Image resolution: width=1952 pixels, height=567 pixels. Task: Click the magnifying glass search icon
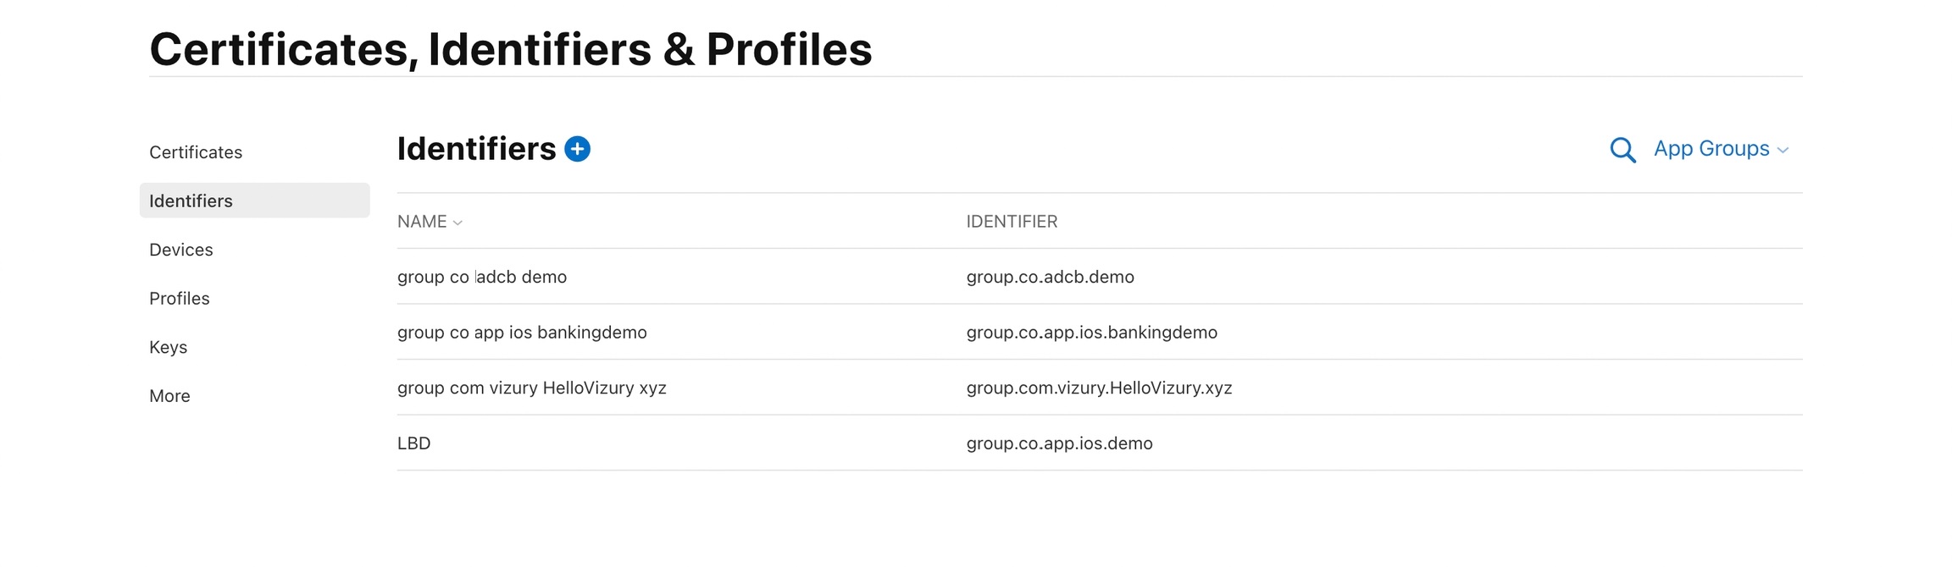point(1622,150)
